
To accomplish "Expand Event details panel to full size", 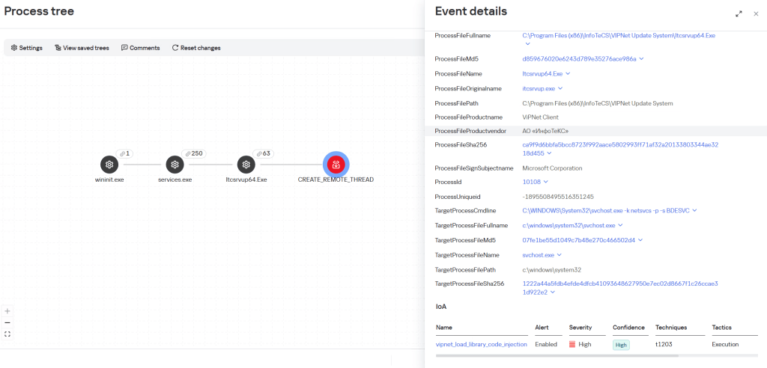I will point(739,14).
